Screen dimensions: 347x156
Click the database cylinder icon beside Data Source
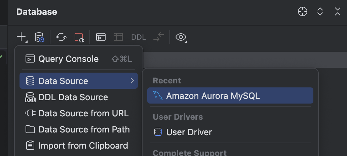(x=30, y=81)
